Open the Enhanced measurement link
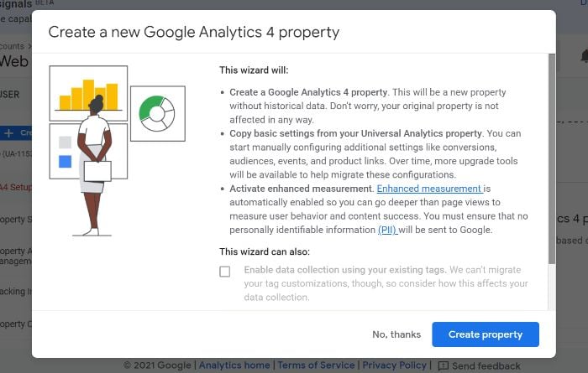Viewport: 588px width, 373px height. (x=429, y=189)
